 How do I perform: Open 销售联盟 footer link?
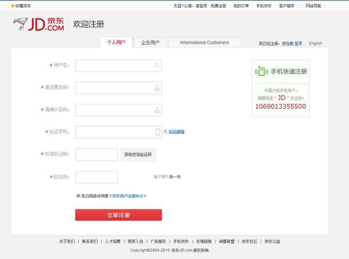pos(227,242)
